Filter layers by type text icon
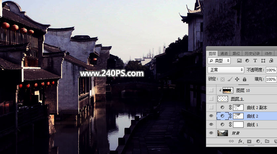Image resolution: width=277 pixels, height=154 pixels. (x=255, y=61)
